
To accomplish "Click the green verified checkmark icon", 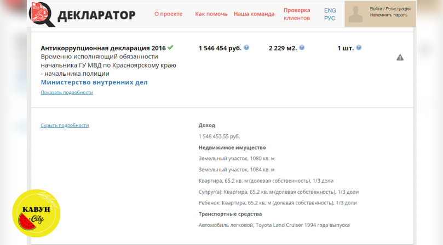I will click(170, 47).
